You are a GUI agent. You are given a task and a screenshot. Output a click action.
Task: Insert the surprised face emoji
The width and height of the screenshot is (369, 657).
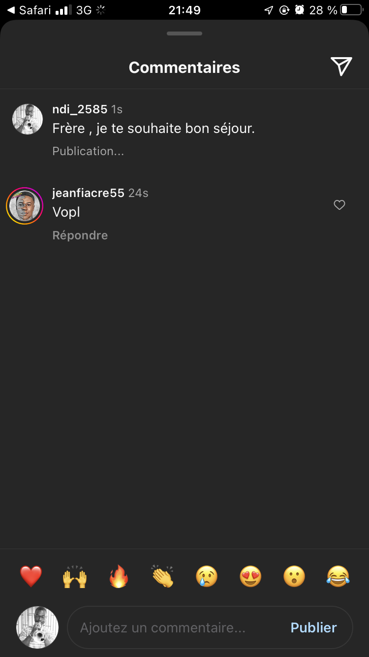pos(294,576)
